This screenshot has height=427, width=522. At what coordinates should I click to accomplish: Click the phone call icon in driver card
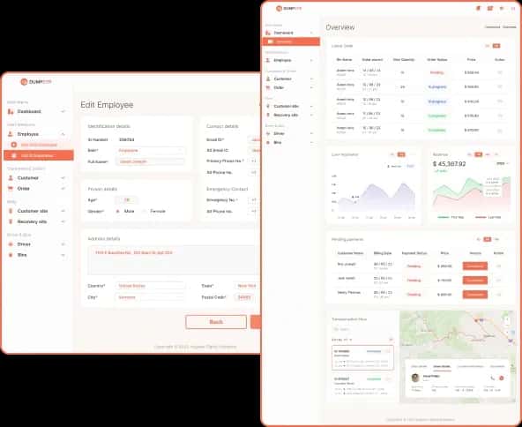coord(492,378)
